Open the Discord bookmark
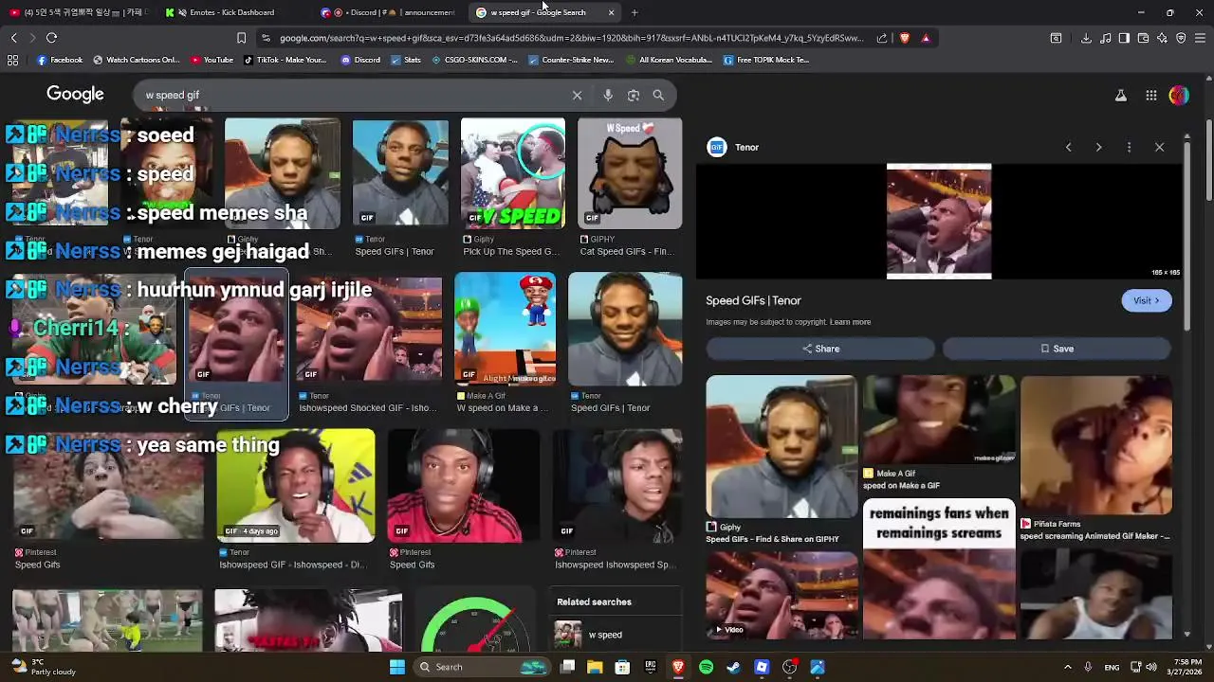This screenshot has height=682, width=1214. coord(359,60)
